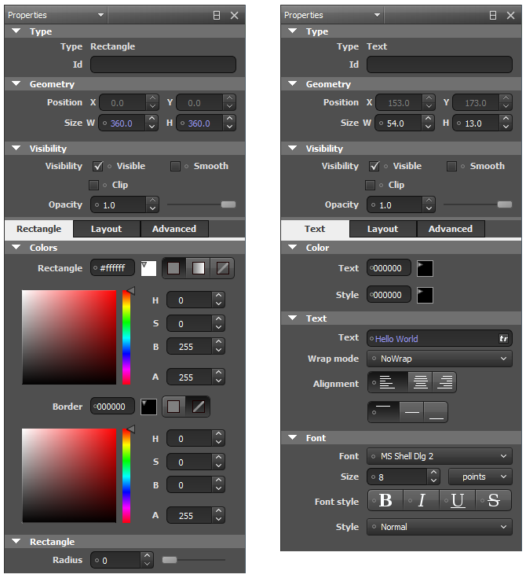Collapse Colors section in Rectangle panel

coord(16,248)
